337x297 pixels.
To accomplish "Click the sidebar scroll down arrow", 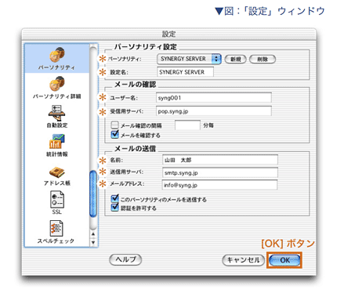I will point(93,242).
